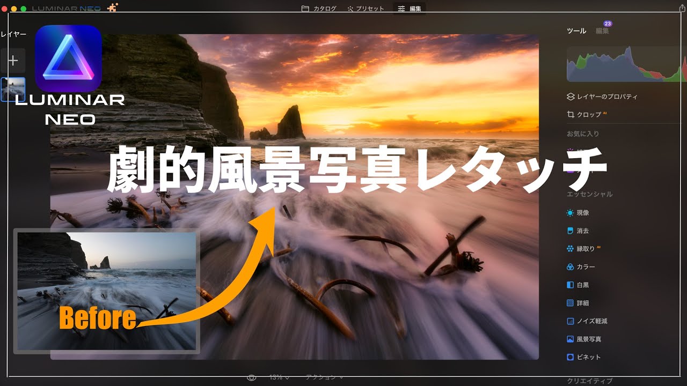Open the 編集 tab with 23 badge
687x386 pixels.
click(x=602, y=31)
